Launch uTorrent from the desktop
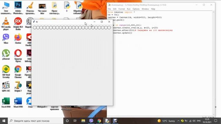Screen dimensions: 221x124 (6, 54)
